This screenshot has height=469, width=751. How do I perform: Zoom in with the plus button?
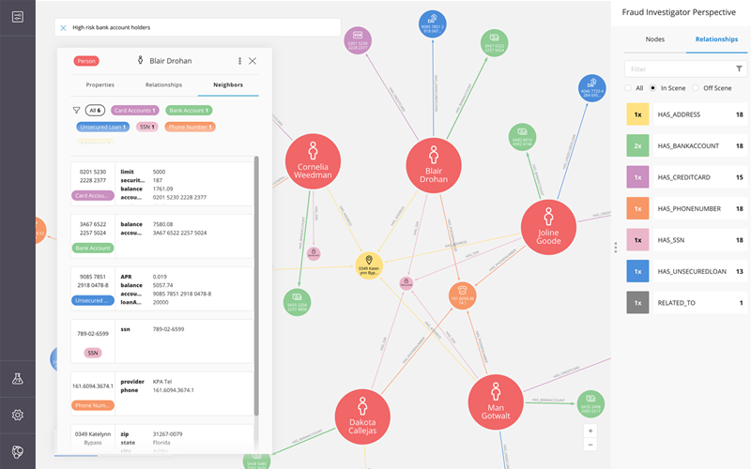tap(590, 431)
